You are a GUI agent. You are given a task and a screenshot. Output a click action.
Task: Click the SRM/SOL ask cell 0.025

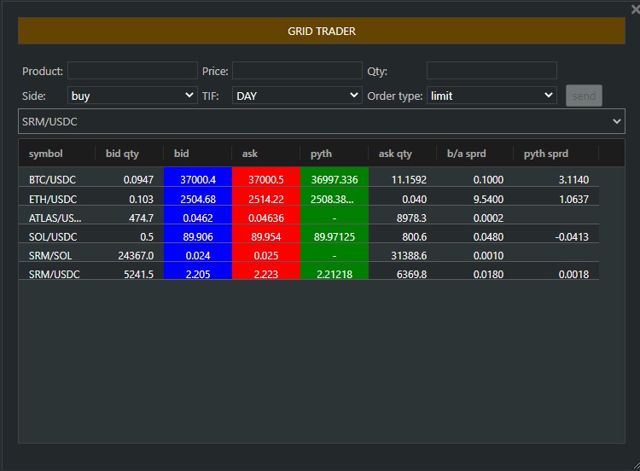(x=266, y=253)
